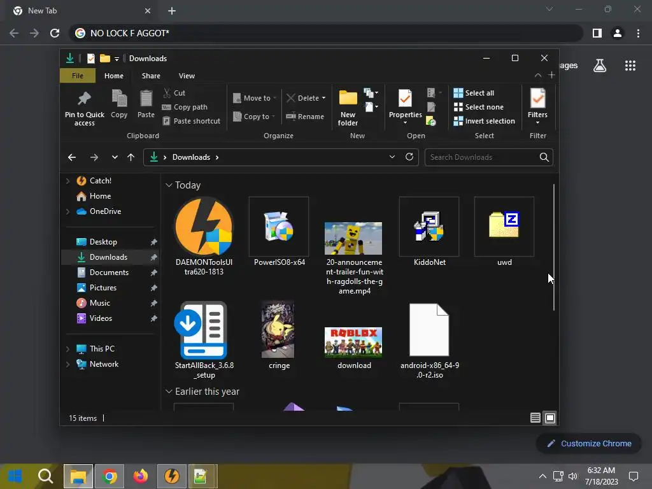This screenshot has width=652, height=489.
Task: Open Properties in the ribbon
Action: pyautogui.click(x=405, y=107)
